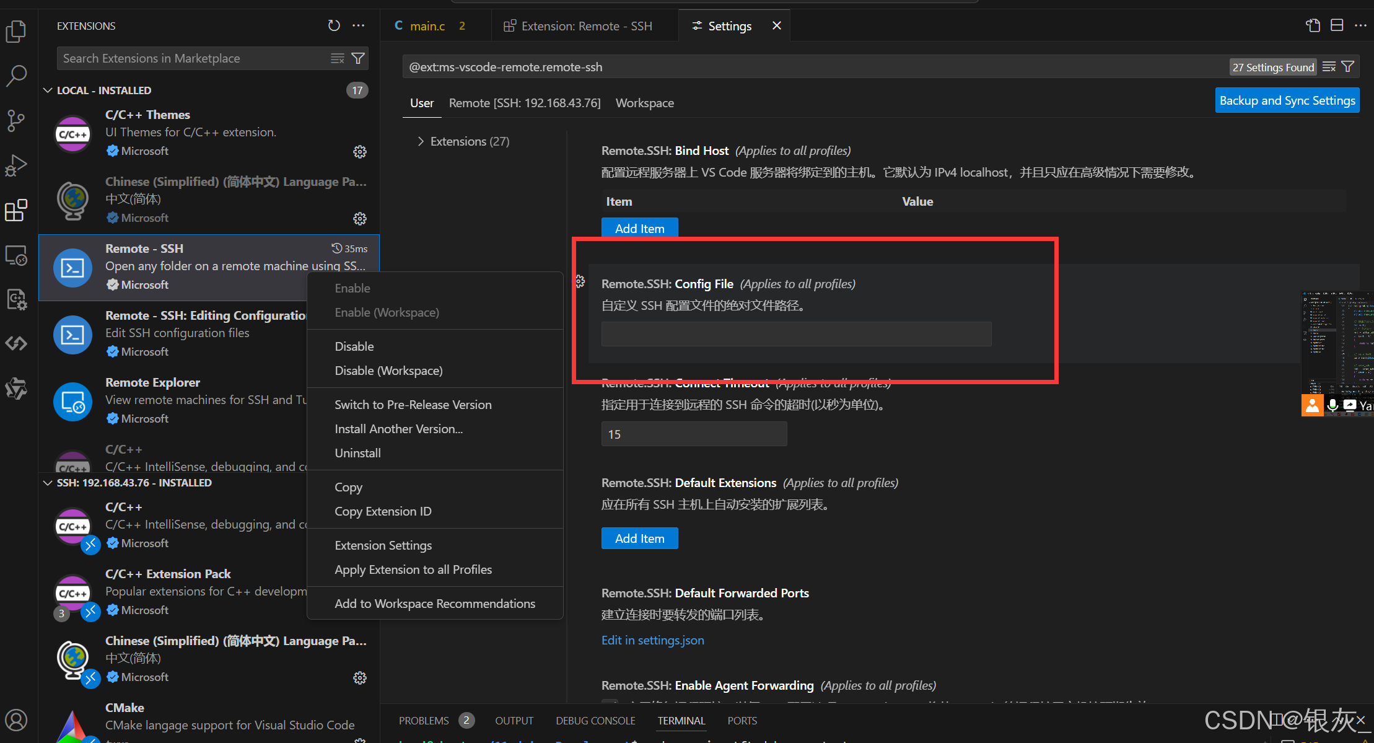The image size is (1374, 743).
Task: Select Disable in the context menu
Action: 354,346
